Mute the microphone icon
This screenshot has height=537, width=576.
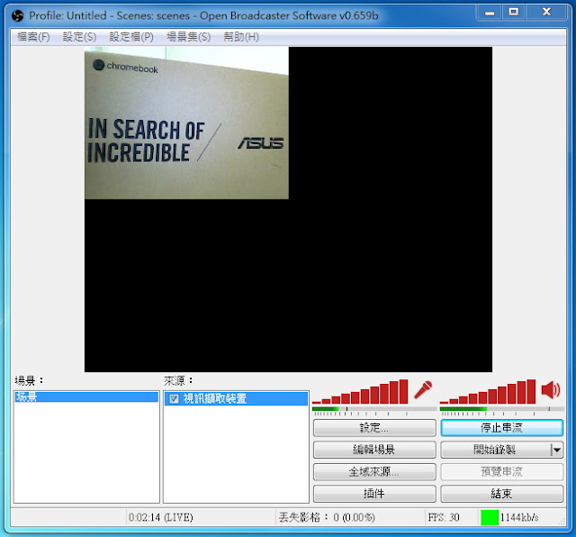click(x=423, y=390)
